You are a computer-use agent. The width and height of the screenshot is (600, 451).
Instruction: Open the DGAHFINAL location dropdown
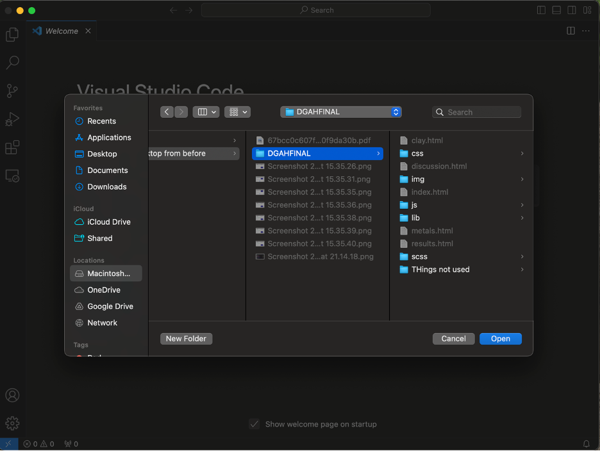click(340, 111)
